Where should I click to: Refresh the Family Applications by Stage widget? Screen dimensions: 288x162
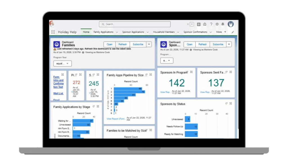(x=94, y=107)
